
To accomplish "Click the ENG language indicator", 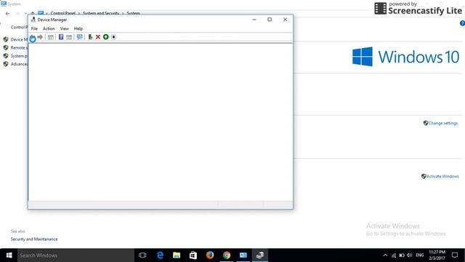I will pyautogui.click(x=420, y=255).
